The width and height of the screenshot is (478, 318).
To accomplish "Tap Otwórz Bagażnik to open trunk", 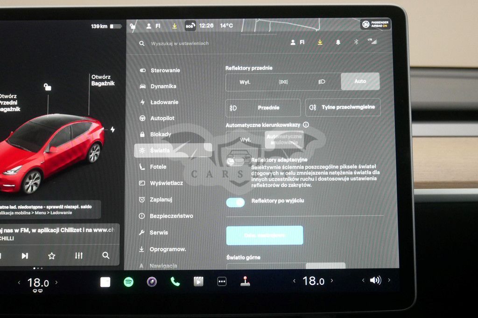I will pos(103,80).
